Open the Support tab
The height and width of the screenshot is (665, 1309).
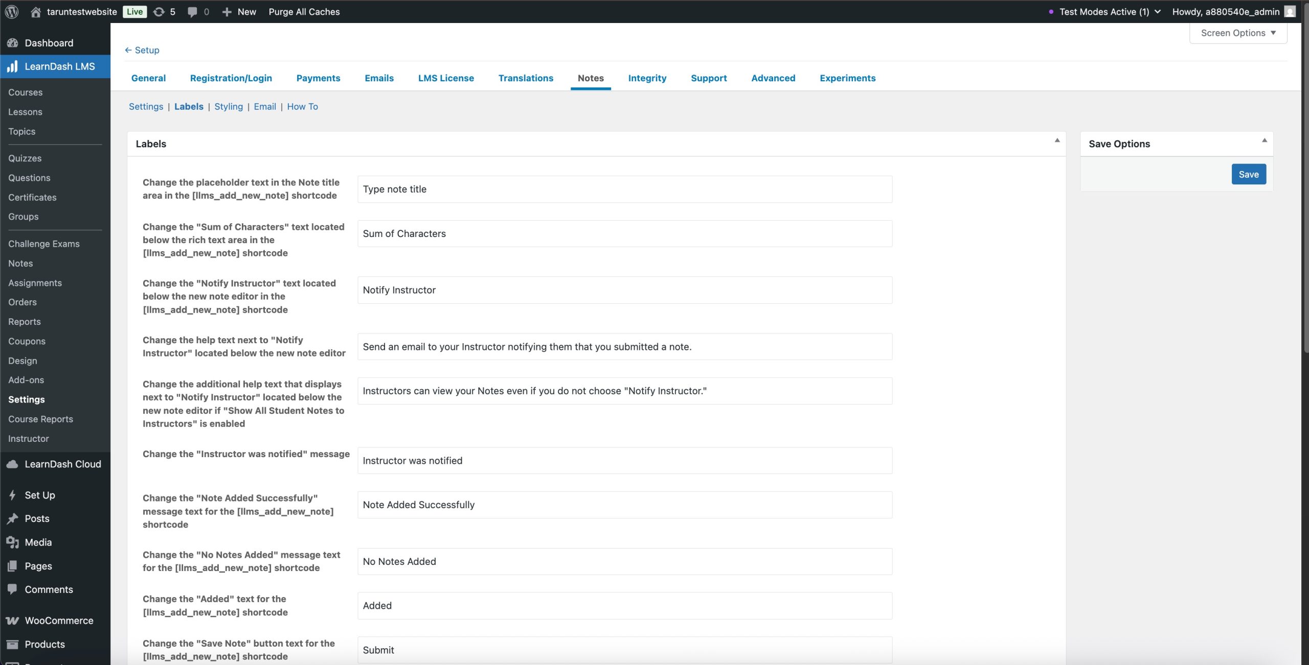pyautogui.click(x=709, y=78)
